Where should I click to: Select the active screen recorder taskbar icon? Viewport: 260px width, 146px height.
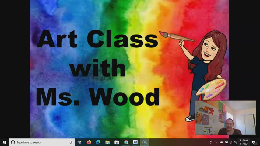pos(145,142)
